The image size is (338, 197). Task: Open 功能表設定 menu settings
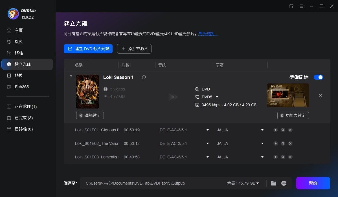point(293,116)
